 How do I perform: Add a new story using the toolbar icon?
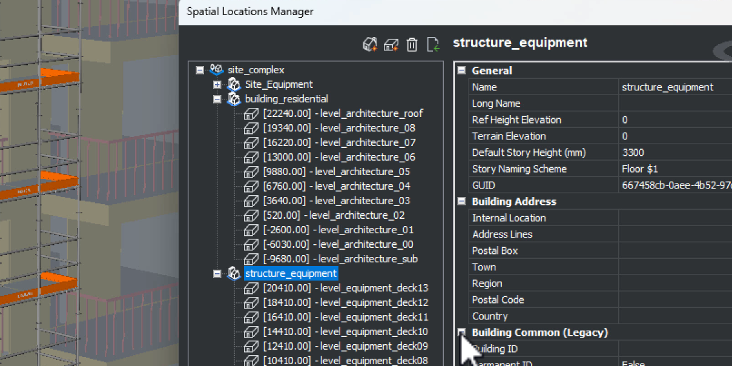point(391,44)
